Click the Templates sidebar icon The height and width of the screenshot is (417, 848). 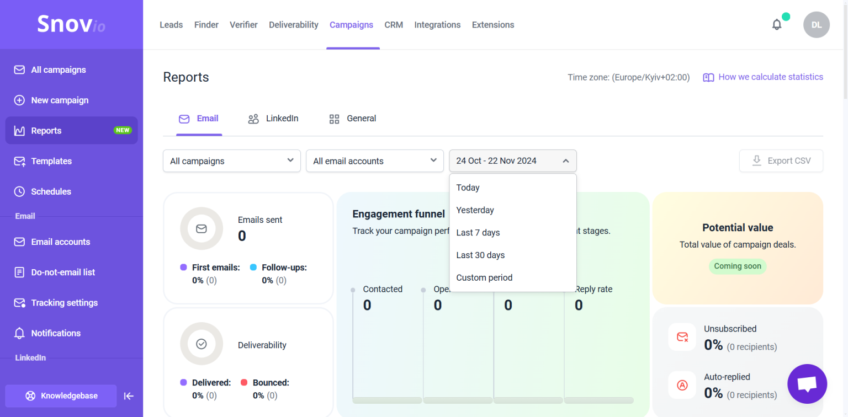[19, 161]
